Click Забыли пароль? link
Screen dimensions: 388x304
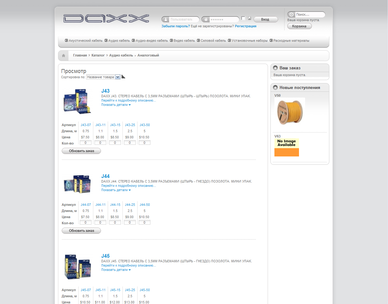[x=176, y=26]
